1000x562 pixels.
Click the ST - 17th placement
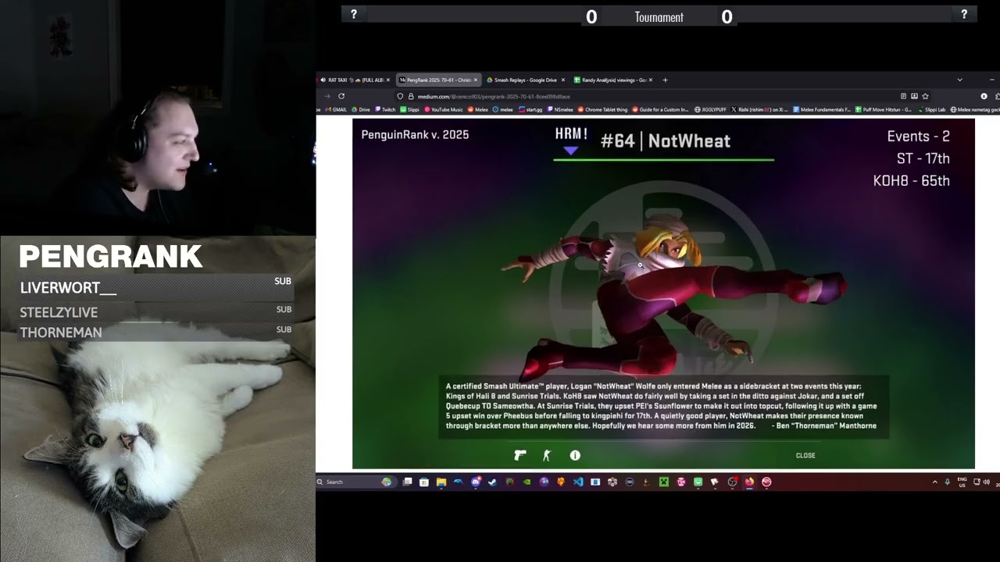[923, 158]
